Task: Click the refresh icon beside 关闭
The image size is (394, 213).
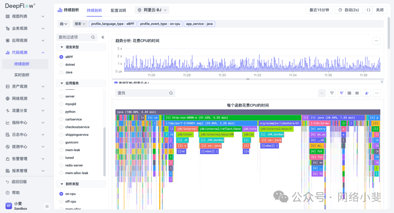Action: [368, 10]
